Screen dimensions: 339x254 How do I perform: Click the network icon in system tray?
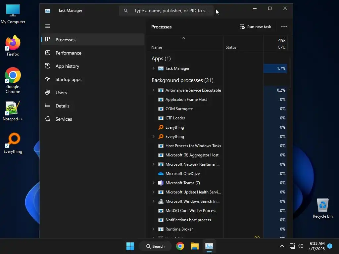[x=292, y=246]
